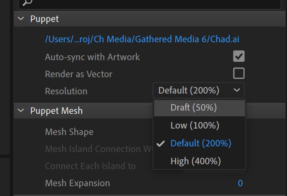
Task: Enable the Render as Vector checkbox
Action: coord(238,73)
